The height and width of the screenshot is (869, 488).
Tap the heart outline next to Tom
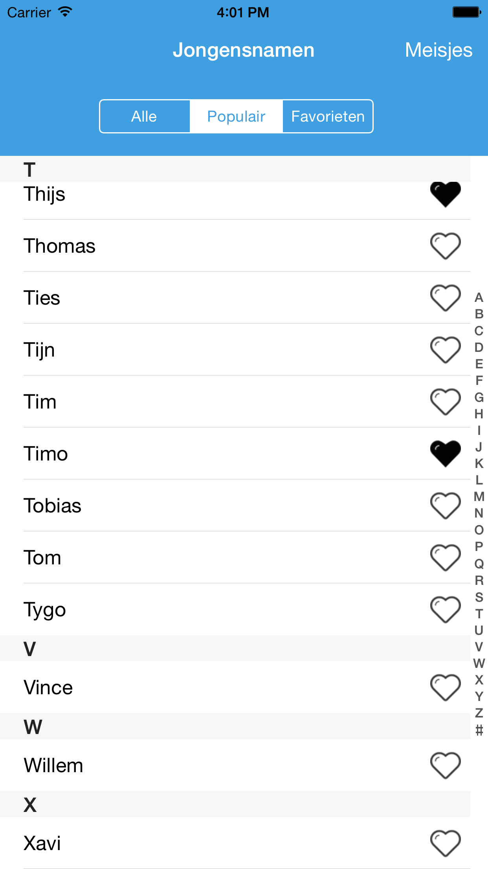click(x=445, y=558)
